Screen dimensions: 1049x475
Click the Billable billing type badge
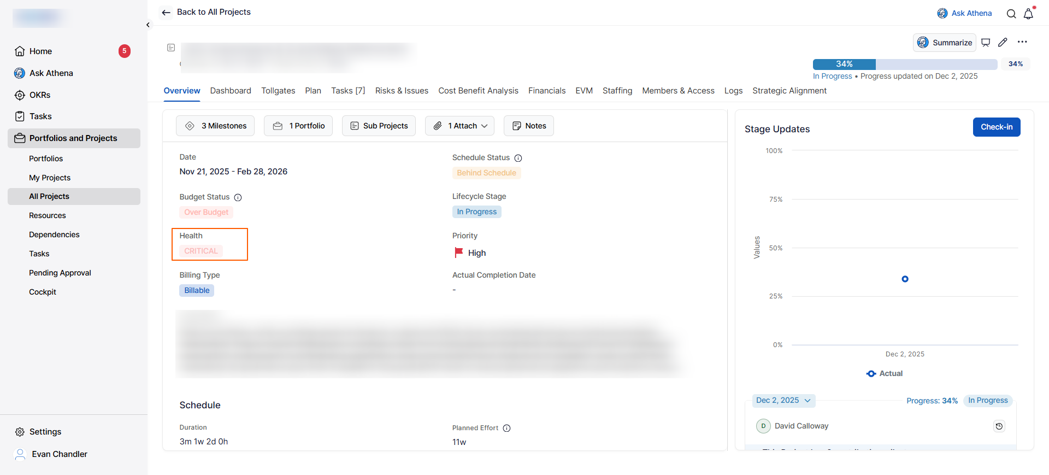197,290
